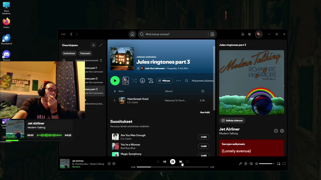Image resolution: width=321 pixels, height=180 pixels.
Task: Search within the library with the magnifier icon
Action: pos(64,60)
